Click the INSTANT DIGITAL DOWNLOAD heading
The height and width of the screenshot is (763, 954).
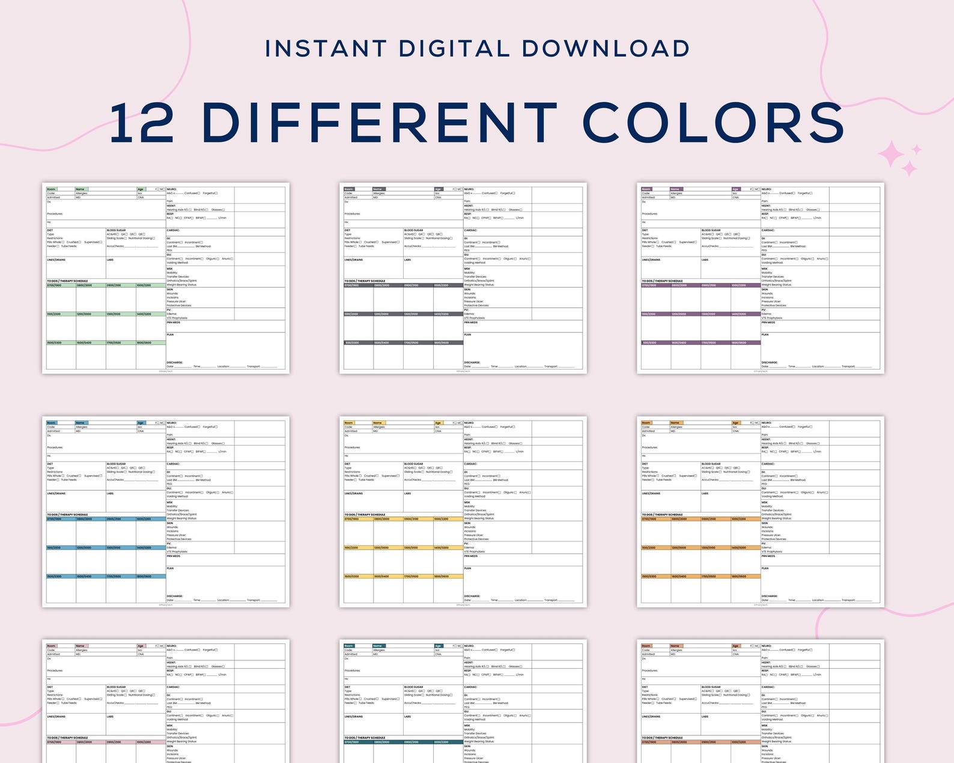[x=477, y=49]
